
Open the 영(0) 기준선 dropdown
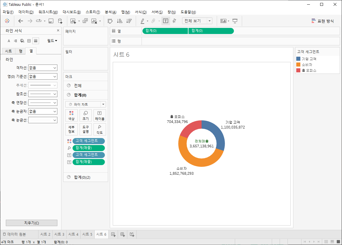(x=43, y=77)
